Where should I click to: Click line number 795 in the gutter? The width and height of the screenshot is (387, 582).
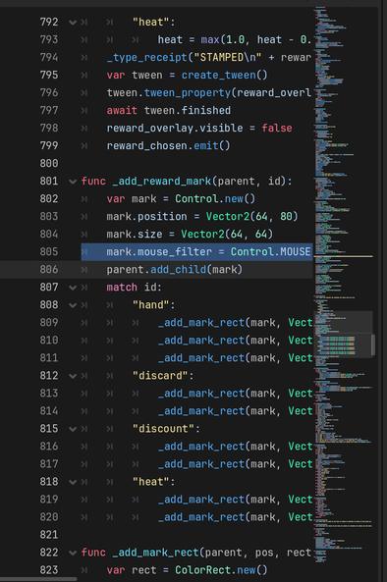pyautogui.click(x=49, y=75)
